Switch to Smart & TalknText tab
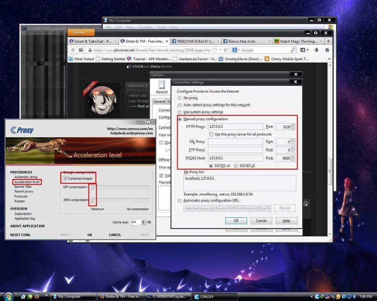The height and width of the screenshot is (301, 377). [x=93, y=41]
